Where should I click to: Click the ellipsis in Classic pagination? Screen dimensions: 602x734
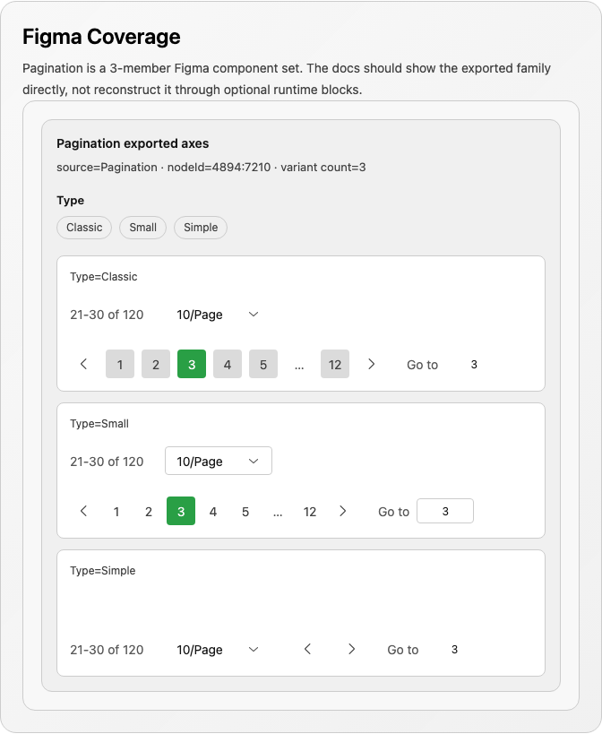pos(299,365)
